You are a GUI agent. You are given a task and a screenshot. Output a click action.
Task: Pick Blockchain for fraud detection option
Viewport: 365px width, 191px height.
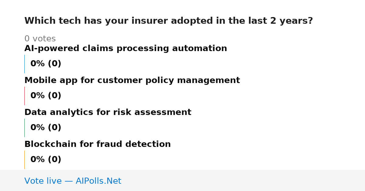coord(97,144)
